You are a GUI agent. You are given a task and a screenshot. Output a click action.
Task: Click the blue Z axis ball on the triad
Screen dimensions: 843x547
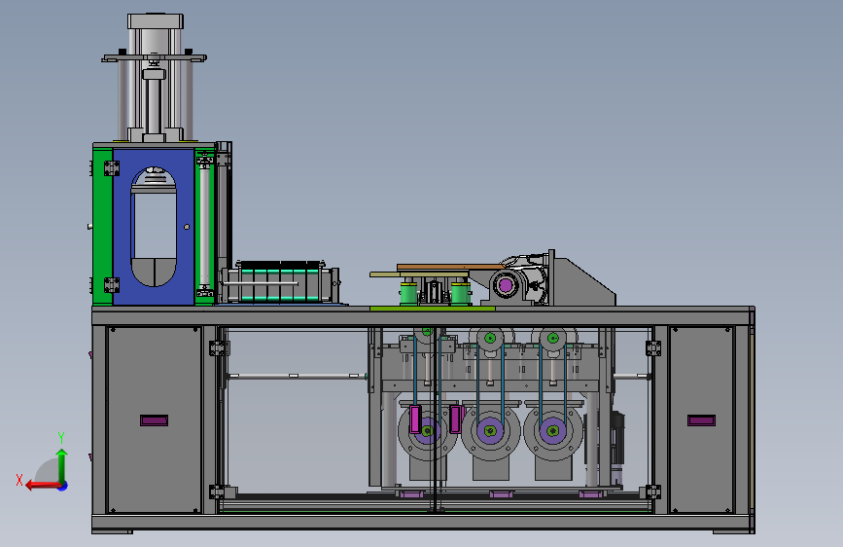coord(63,486)
